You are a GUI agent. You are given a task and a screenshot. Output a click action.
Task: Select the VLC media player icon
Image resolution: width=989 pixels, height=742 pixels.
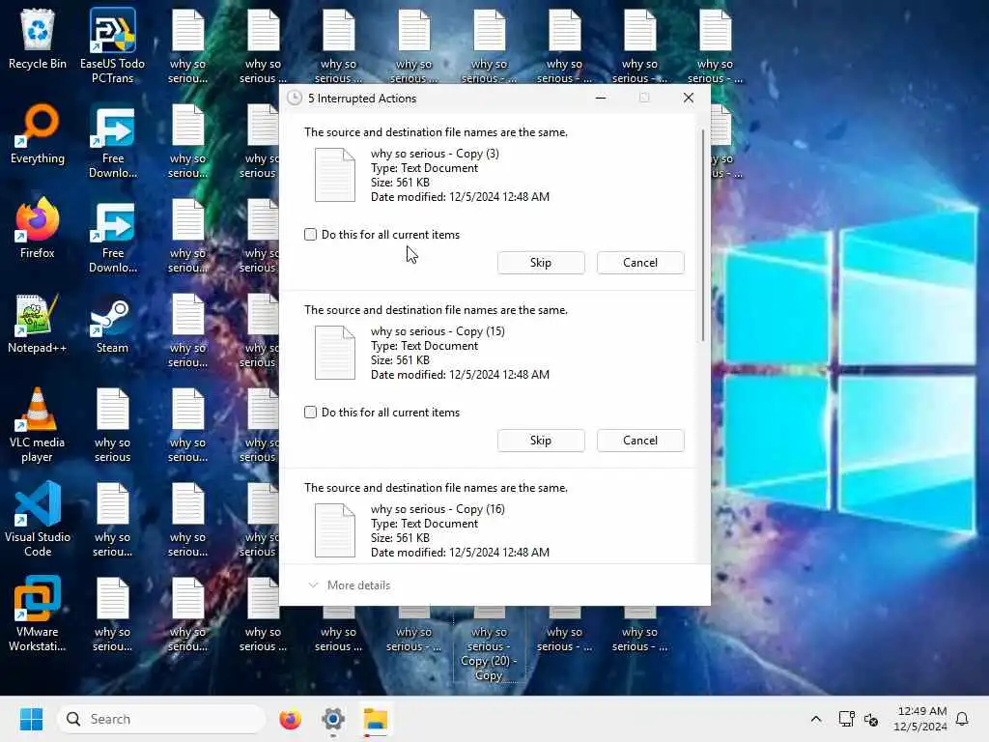click(x=38, y=425)
